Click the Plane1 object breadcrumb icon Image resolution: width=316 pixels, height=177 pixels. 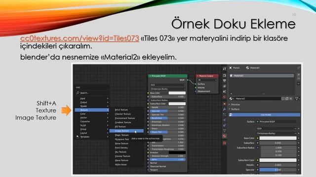click(x=231, y=68)
